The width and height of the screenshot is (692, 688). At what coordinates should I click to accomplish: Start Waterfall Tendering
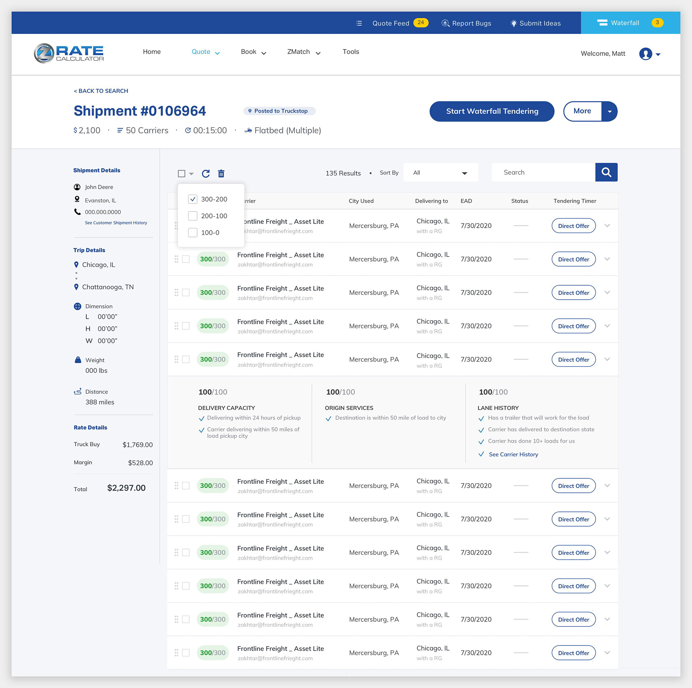coord(492,111)
